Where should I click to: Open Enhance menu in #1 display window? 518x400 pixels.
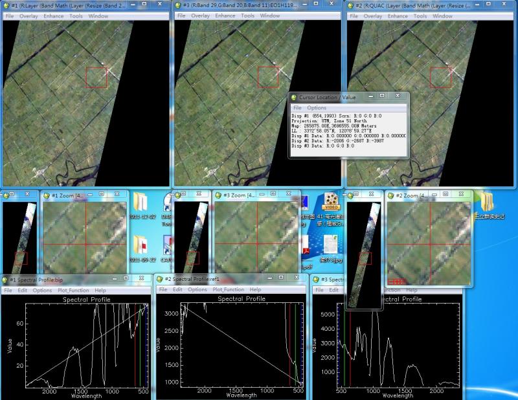tap(54, 16)
